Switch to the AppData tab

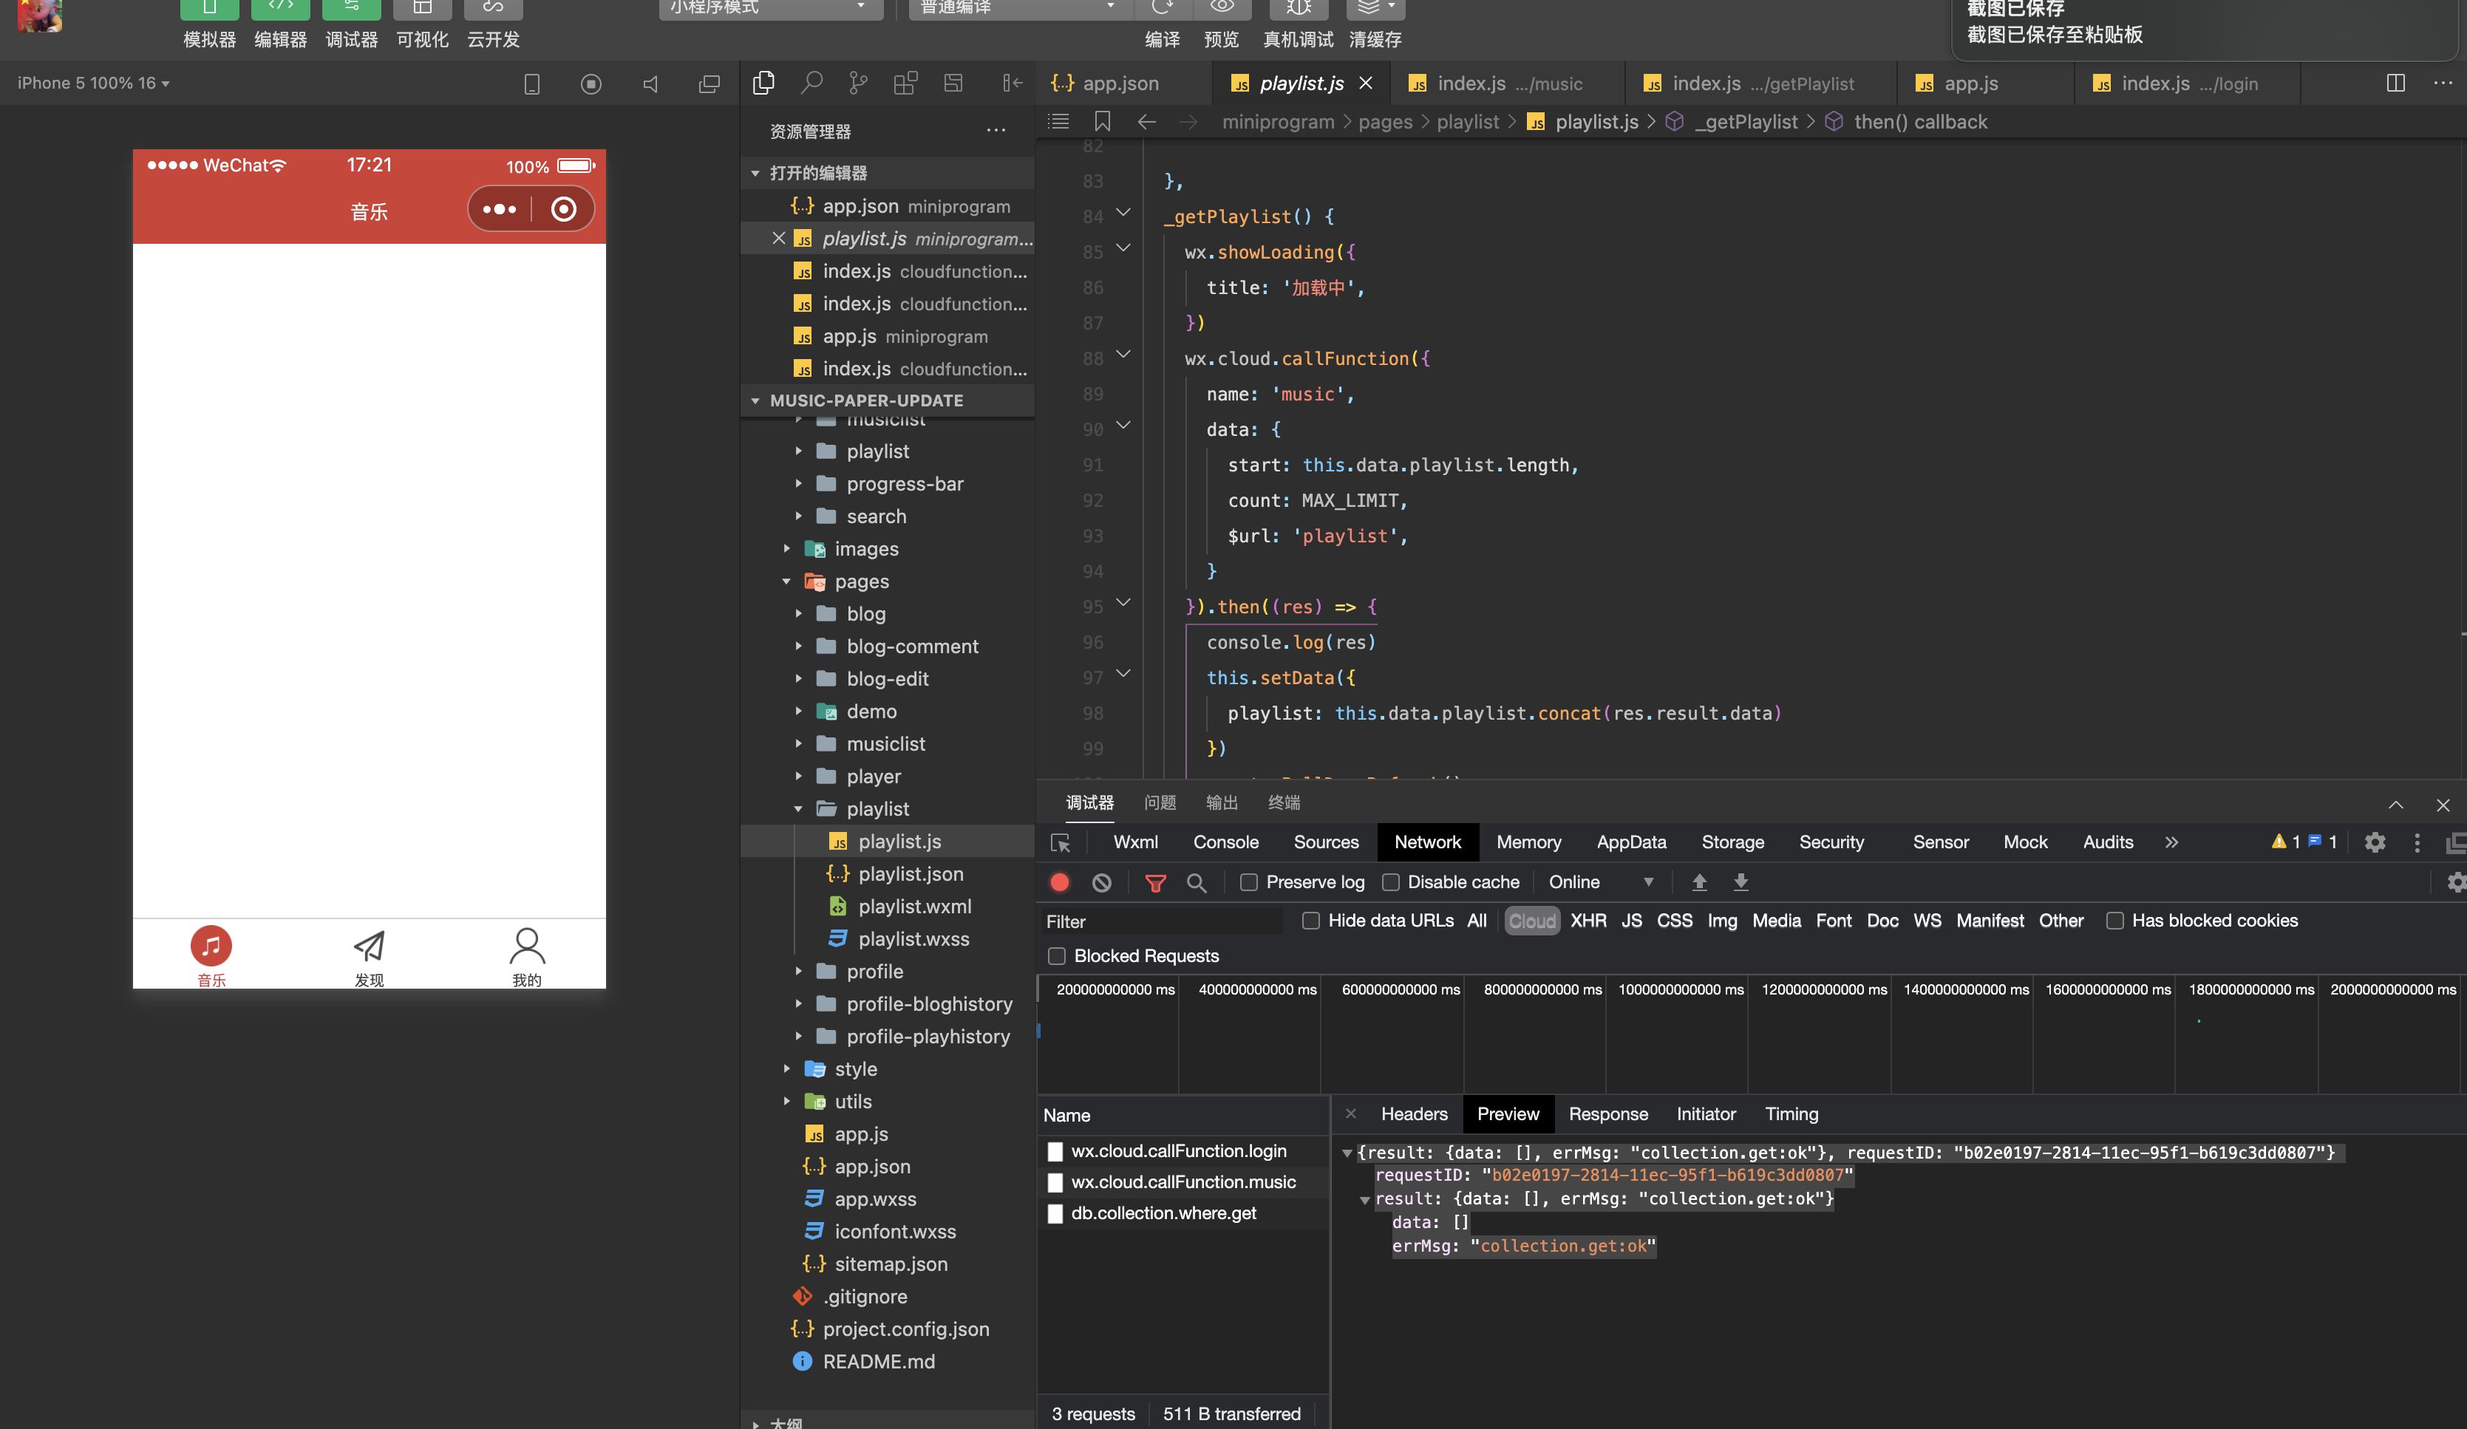click(1631, 842)
